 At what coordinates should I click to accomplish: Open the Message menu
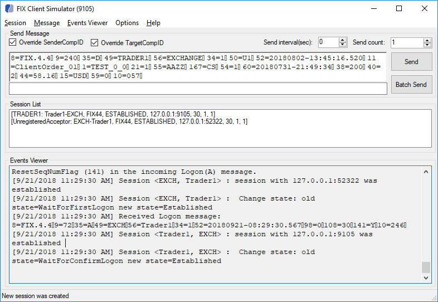pyautogui.click(x=47, y=23)
